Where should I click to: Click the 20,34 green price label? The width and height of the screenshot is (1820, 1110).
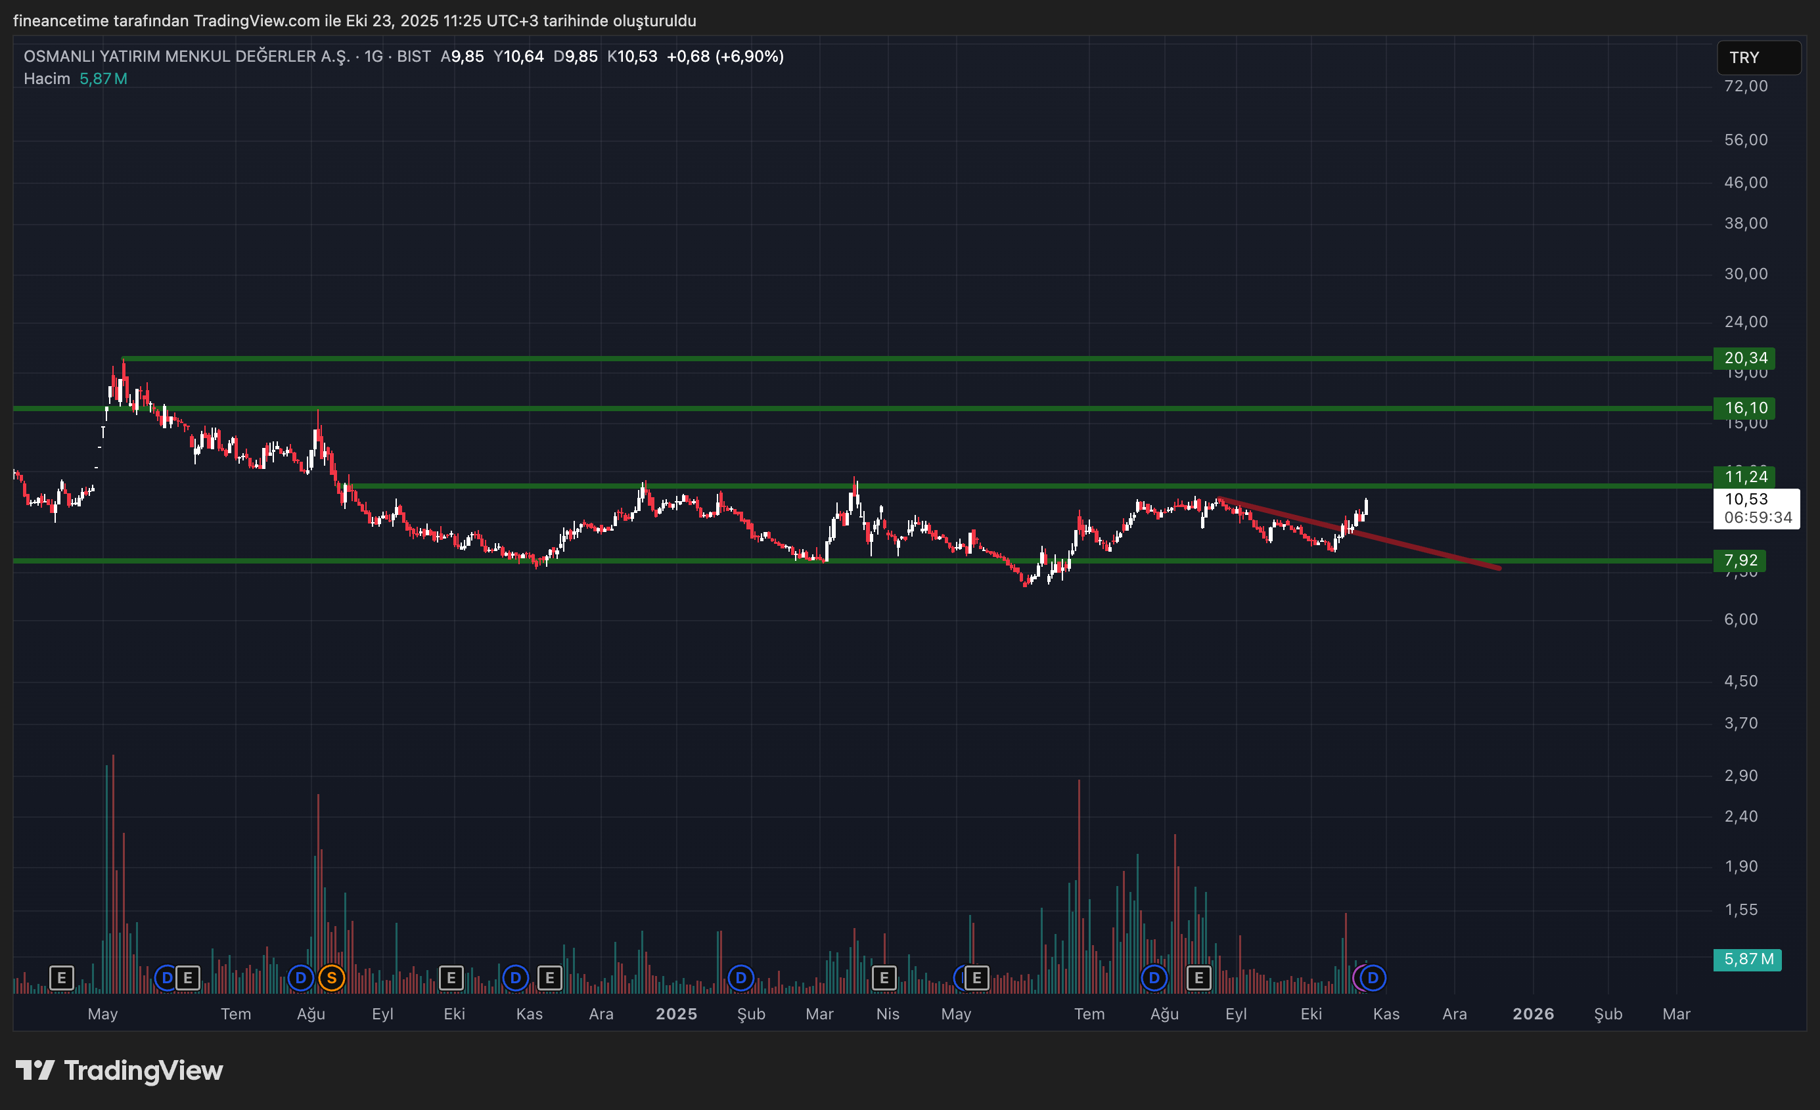[1744, 358]
